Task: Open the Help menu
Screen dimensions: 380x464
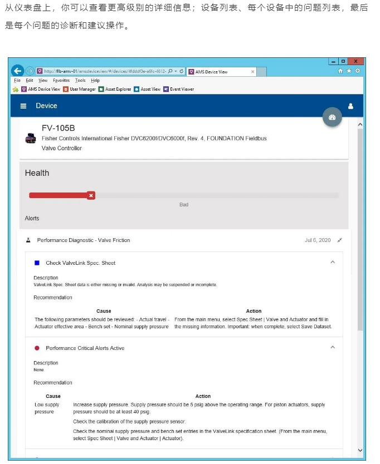Action: 95,80
